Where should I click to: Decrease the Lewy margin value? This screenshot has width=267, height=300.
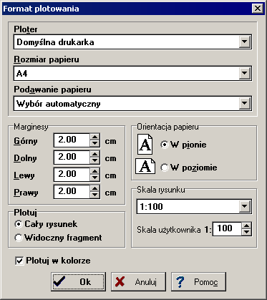point(94,178)
